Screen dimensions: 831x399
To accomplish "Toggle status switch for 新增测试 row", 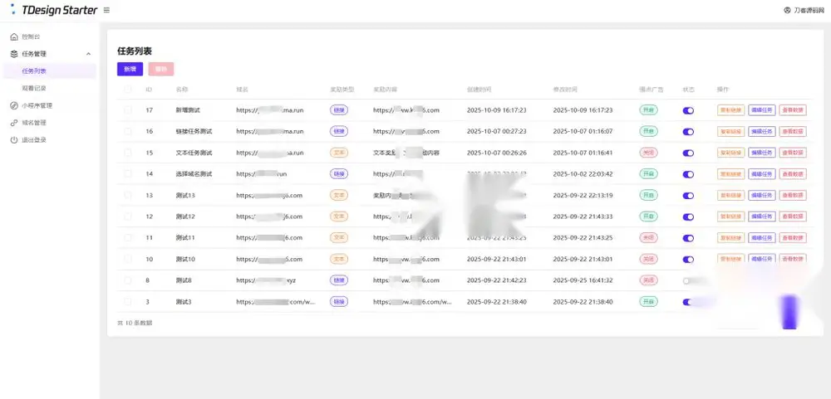I will click(688, 110).
